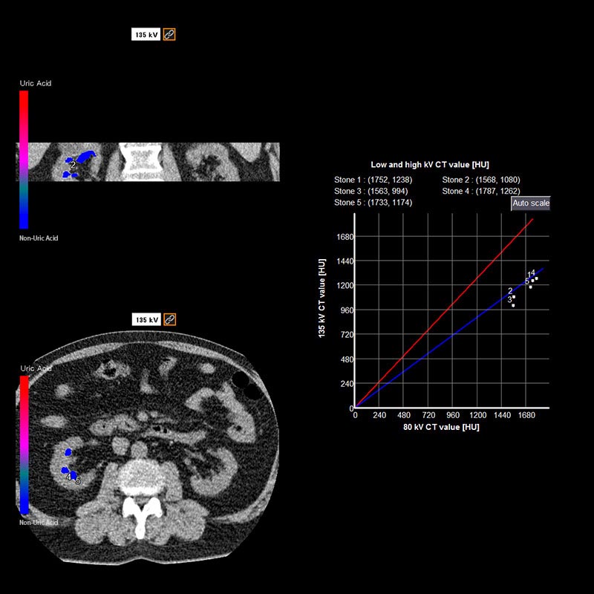The image size is (594, 594).
Task: Click data point 2 on the scatter plot
Action: click(514, 296)
